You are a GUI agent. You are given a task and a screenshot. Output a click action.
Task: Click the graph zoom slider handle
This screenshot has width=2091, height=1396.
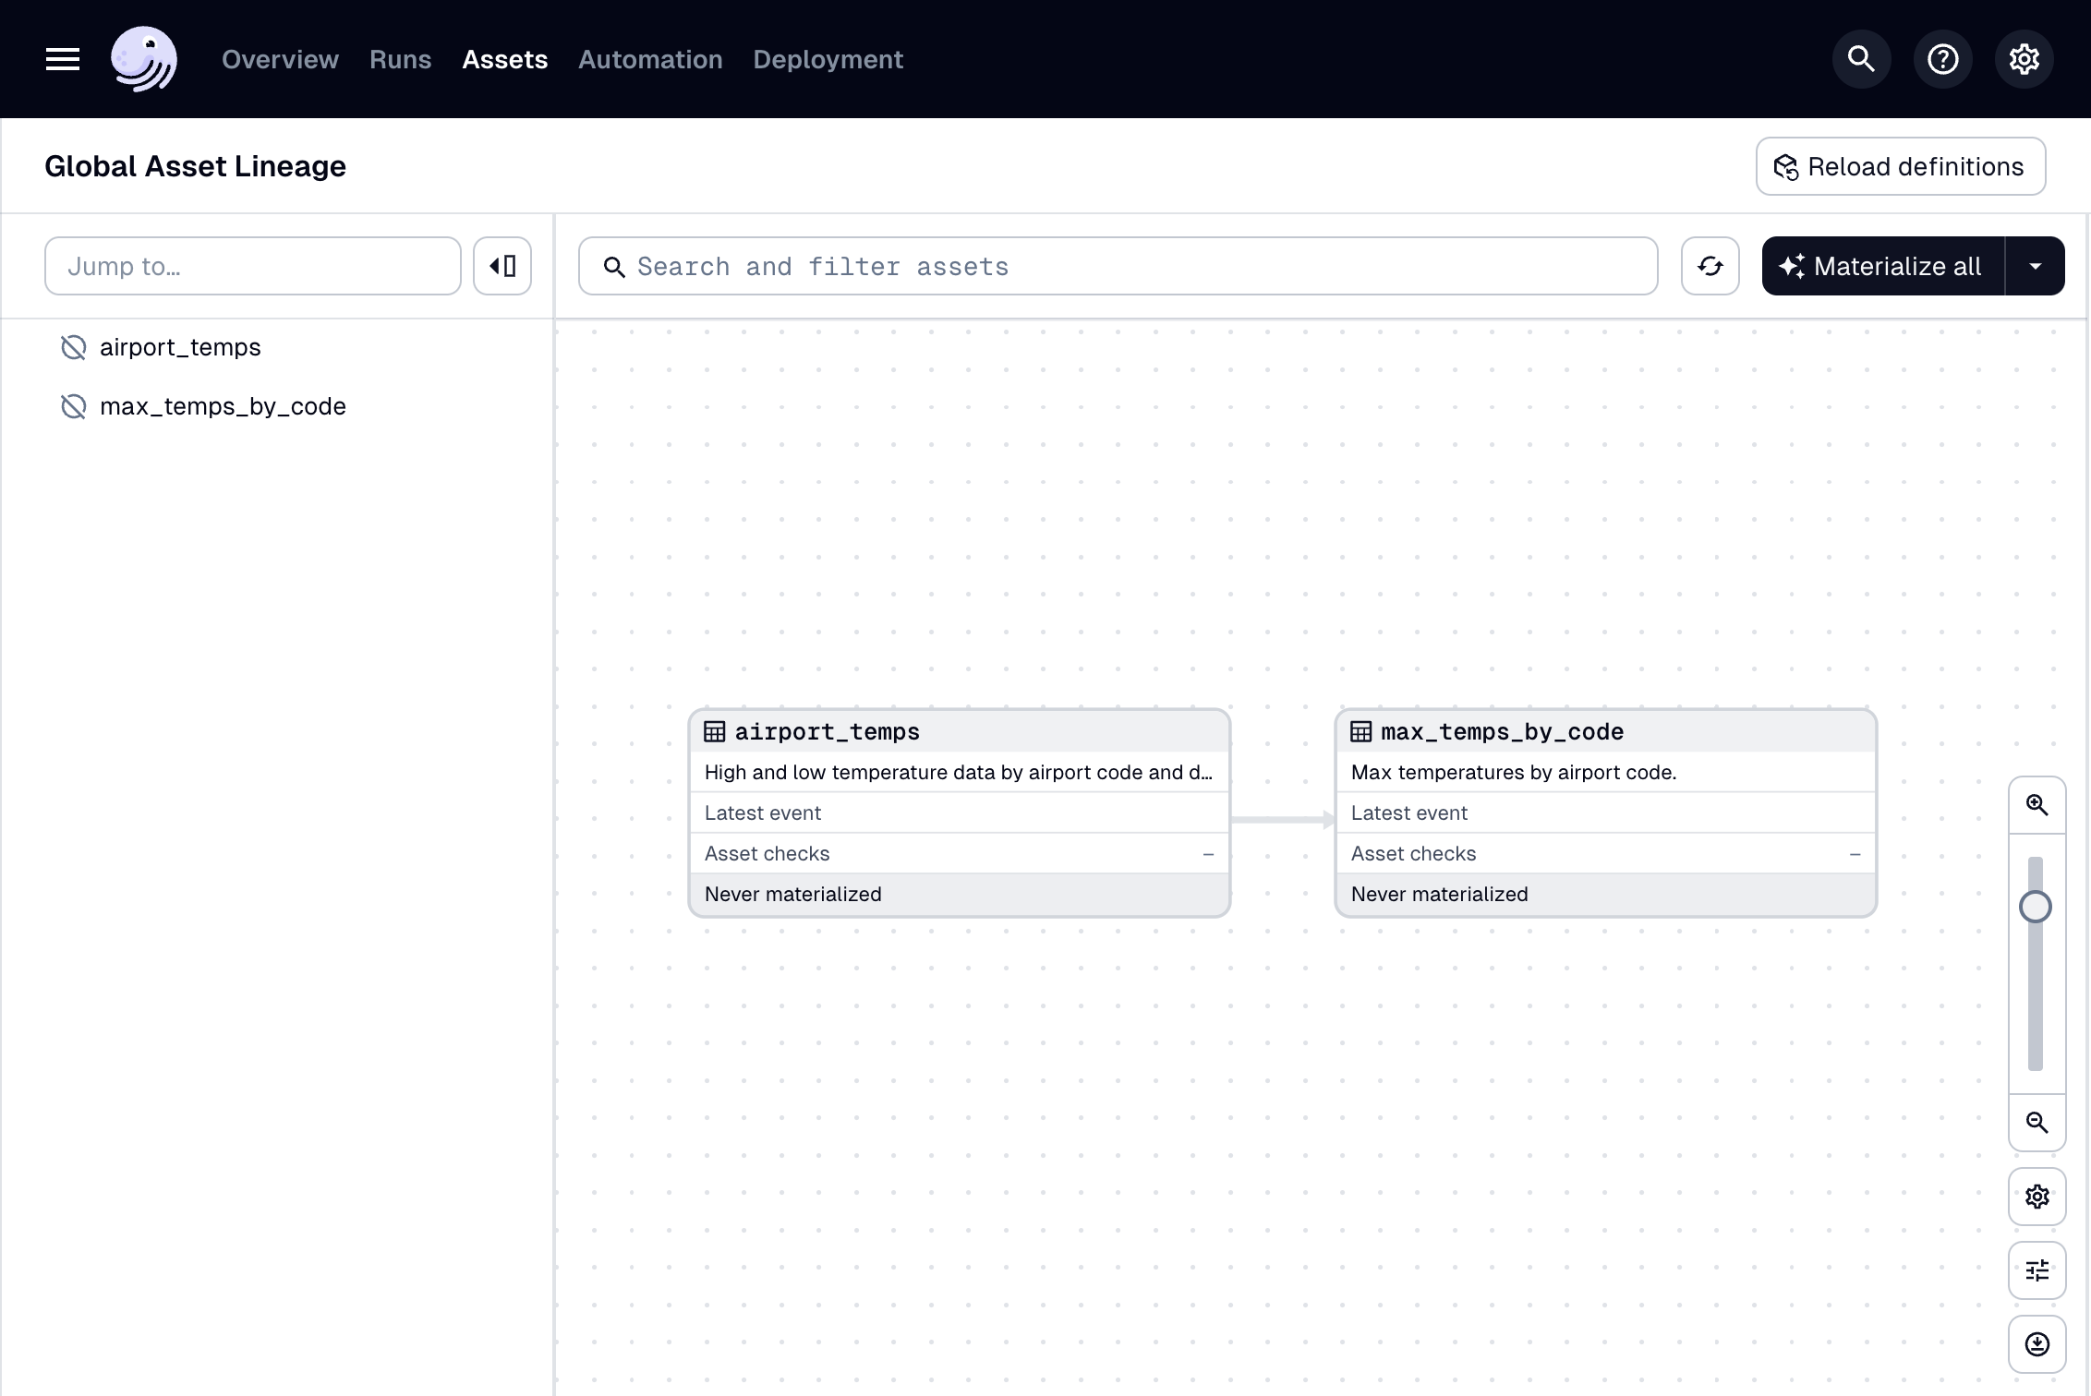[x=2035, y=907]
